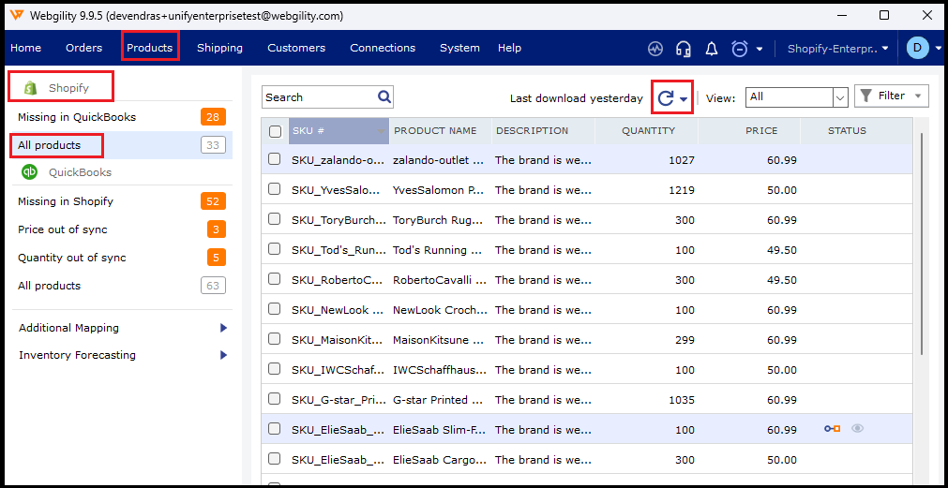Select Missing in QuickBooks list
Viewport: 948px width, 488px height.
coord(77,117)
